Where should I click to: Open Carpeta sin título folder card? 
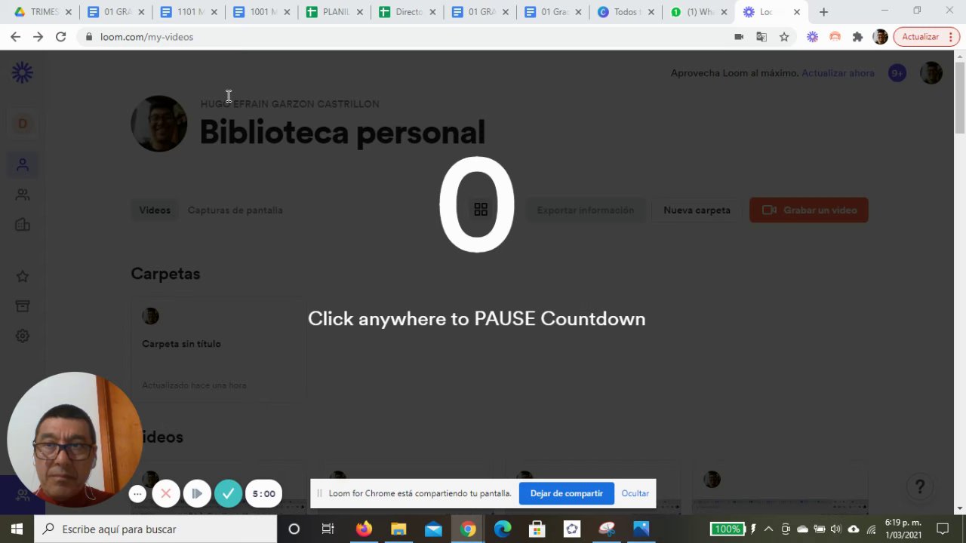coord(218,348)
